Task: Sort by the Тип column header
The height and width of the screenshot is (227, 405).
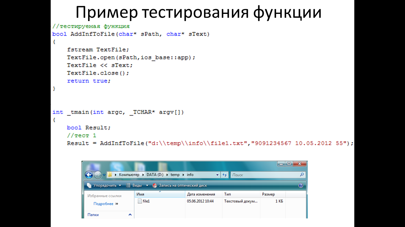Action: tap(241, 194)
